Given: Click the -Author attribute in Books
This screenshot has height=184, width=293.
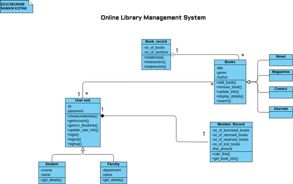Looking at the screenshot, I should tap(222, 77).
